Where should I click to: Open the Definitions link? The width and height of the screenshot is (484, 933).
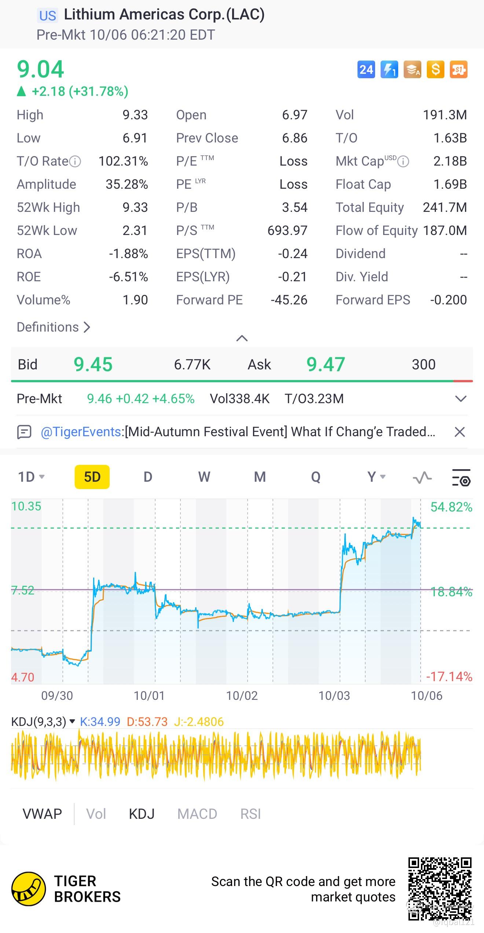pyautogui.click(x=54, y=327)
